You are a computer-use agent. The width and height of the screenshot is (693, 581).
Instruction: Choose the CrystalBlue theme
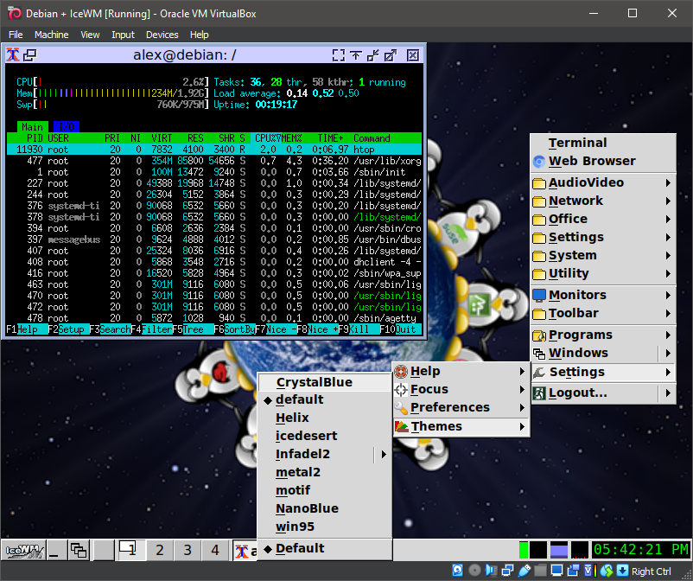(x=314, y=382)
